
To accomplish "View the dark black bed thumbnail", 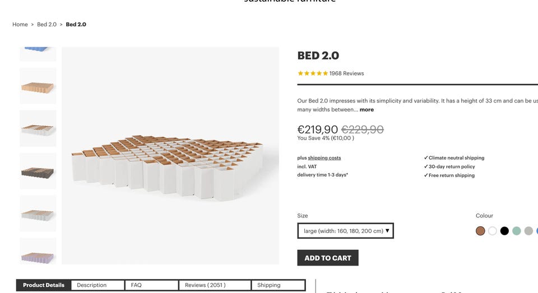I will click(x=38, y=171).
